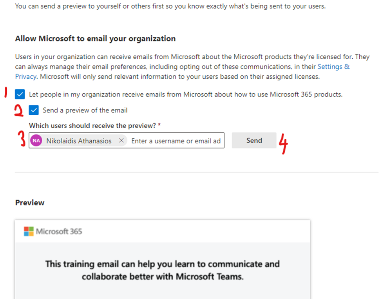Click the red handwritten number 4 annotation

283,144
